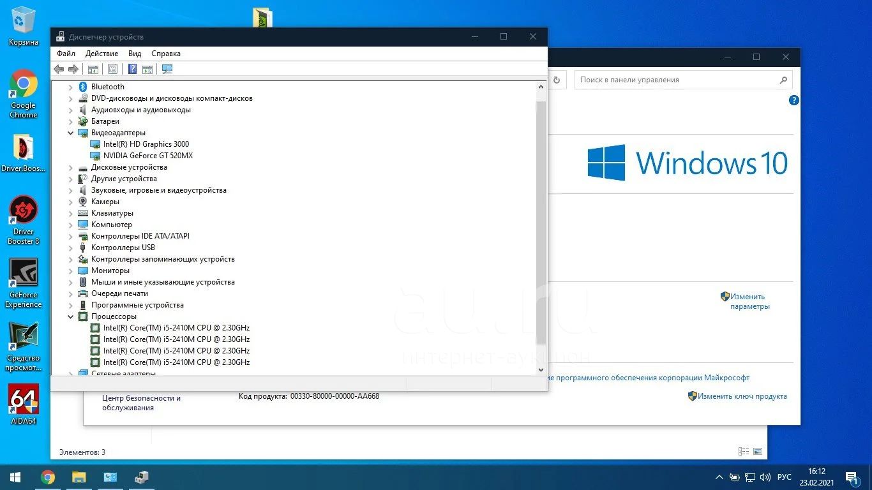Open the Recycle Bin (Корзина) desktop icon

click(24, 26)
